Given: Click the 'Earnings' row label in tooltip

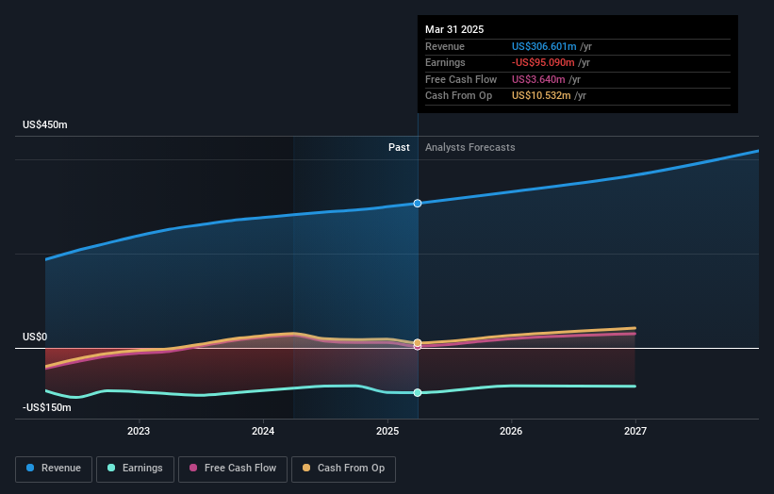Looking at the screenshot, I should (445, 62).
